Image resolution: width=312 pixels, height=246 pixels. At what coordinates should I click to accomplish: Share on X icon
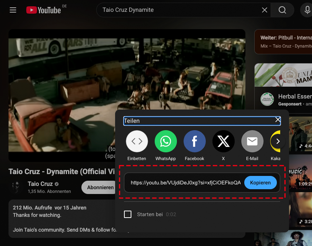point(223,141)
